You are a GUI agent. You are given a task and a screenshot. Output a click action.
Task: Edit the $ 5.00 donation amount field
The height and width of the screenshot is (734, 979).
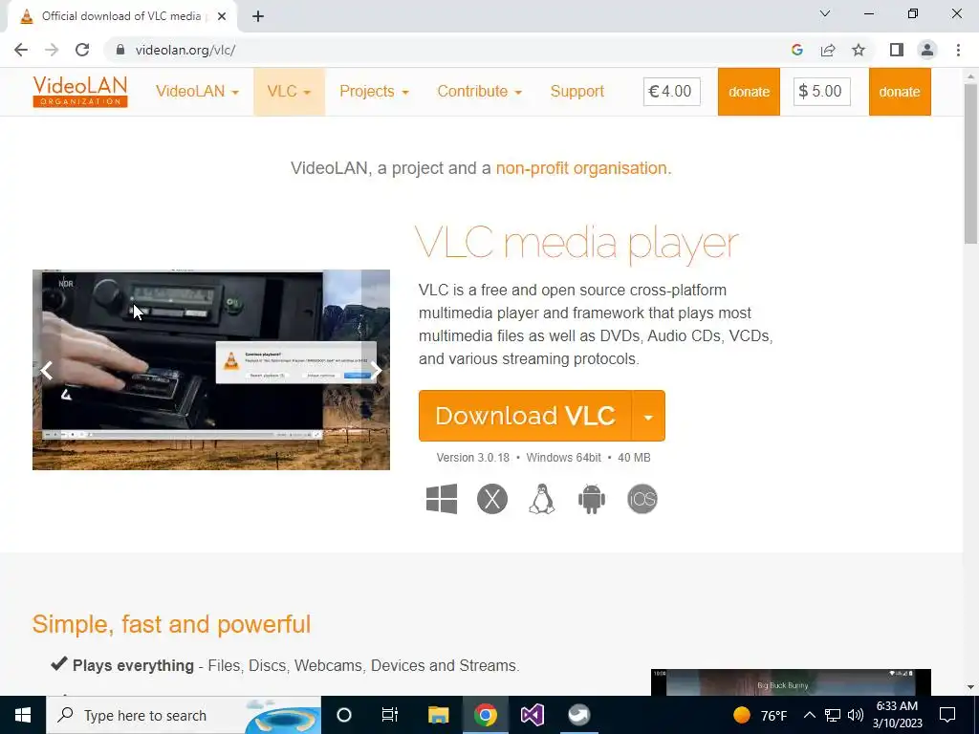coord(821,92)
